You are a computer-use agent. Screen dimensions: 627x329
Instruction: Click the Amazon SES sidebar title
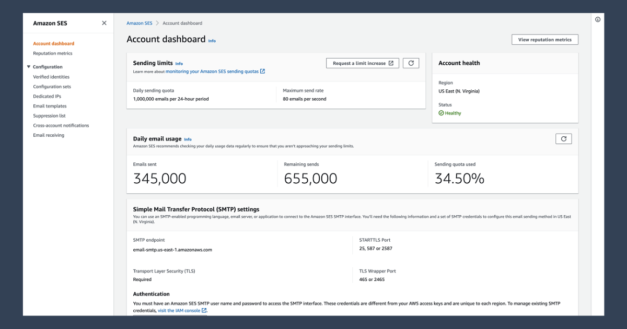50,23
